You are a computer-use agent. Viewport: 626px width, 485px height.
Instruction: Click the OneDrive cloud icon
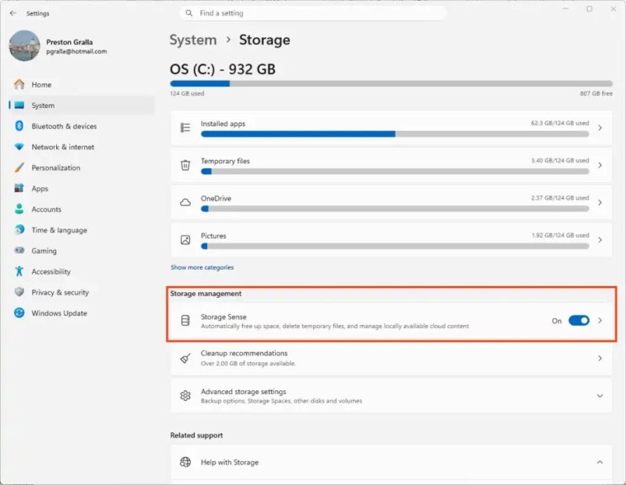pyautogui.click(x=185, y=203)
